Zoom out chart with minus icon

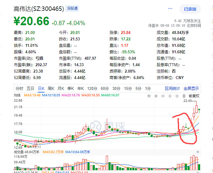point(163,96)
